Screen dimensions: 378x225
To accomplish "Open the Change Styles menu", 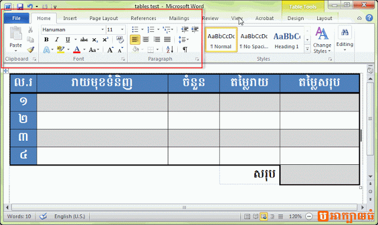I will click(x=322, y=40).
